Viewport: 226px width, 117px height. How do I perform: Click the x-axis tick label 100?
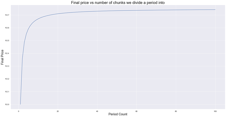pyautogui.click(x=215, y=111)
